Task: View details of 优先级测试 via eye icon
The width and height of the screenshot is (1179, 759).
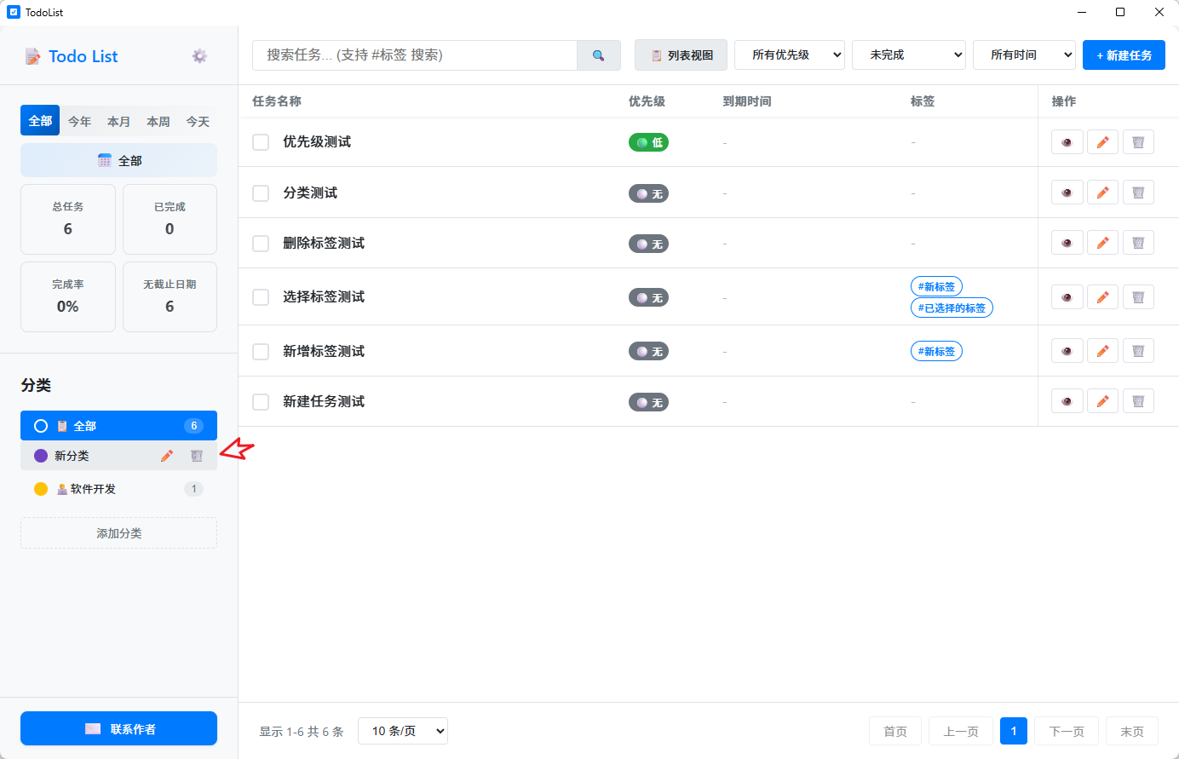Action: click(x=1067, y=142)
